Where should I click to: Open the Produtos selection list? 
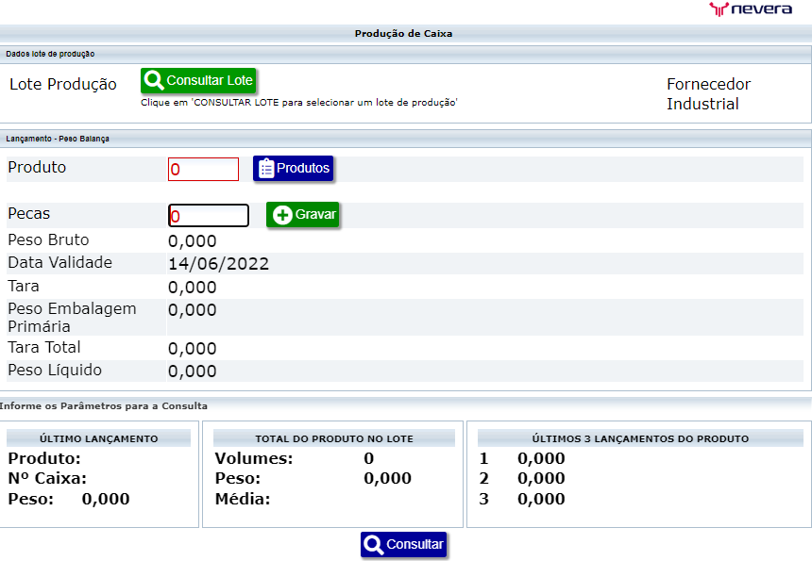pos(291,169)
